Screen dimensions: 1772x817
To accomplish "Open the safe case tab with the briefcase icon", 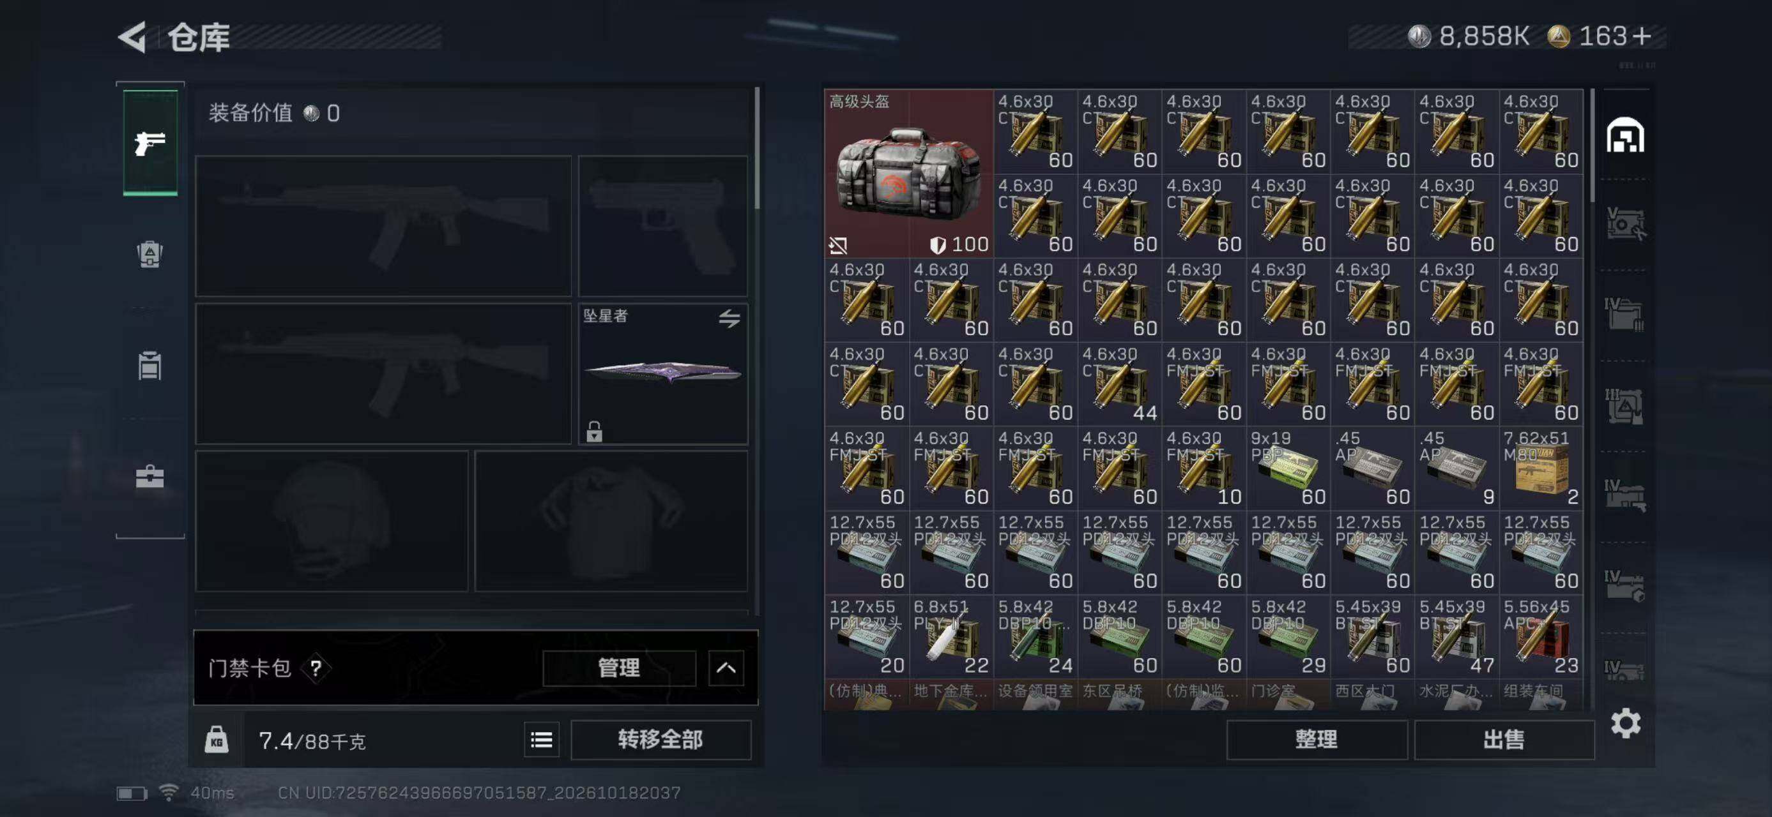I will (150, 476).
